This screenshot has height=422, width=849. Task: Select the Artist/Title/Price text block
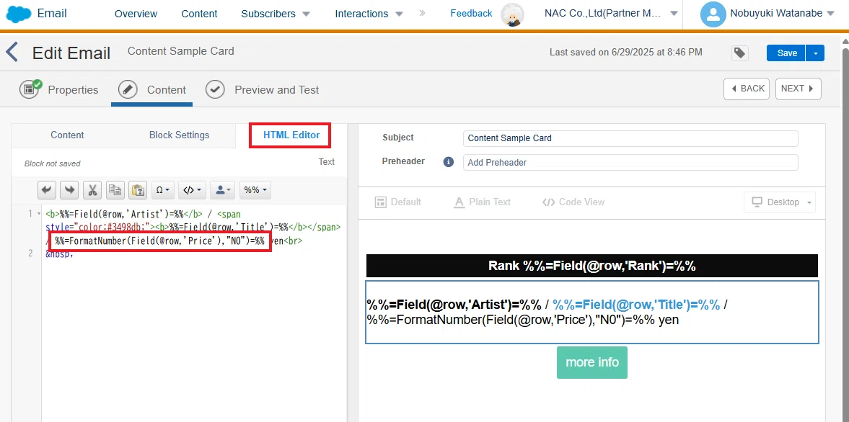591,312
